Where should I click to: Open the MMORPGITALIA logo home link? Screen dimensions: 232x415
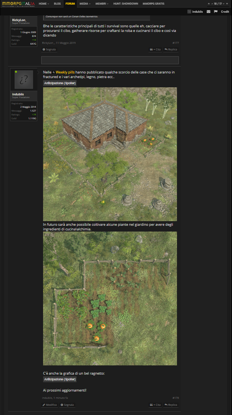(x=18, y=4)
